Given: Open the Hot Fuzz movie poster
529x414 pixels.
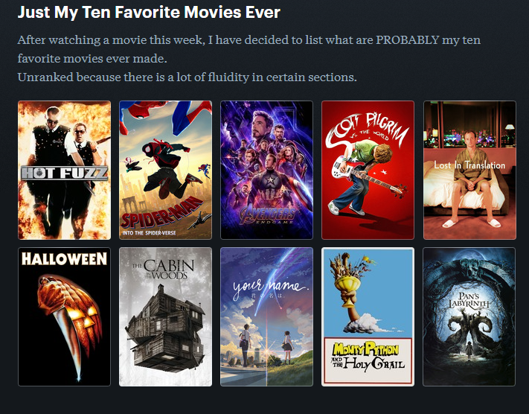Looking at the screenshot, I should [x=64, y=171].
